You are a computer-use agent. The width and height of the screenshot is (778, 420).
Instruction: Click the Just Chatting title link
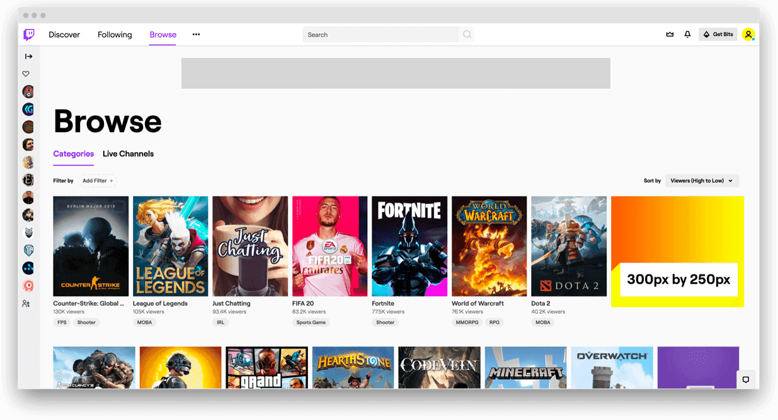231,304
